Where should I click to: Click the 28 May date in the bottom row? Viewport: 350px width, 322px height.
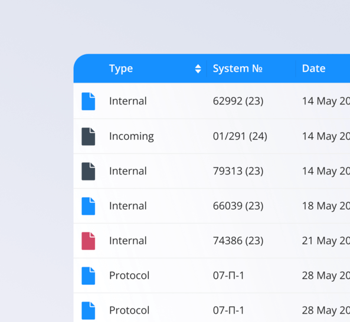tap(326, 310)
